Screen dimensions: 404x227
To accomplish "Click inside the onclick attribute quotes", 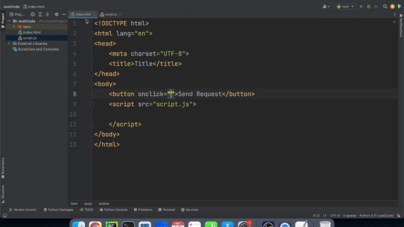I will pos(171,94).
